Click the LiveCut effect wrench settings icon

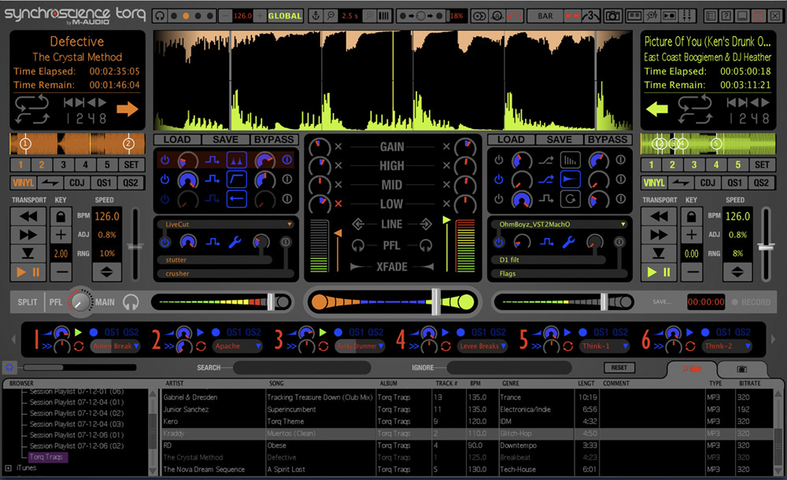pos(235,242)
